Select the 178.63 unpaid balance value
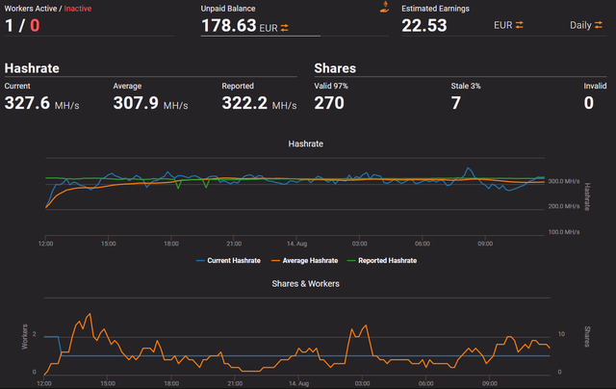This screenshot has height=389, width=616. [x=229, y=26]
